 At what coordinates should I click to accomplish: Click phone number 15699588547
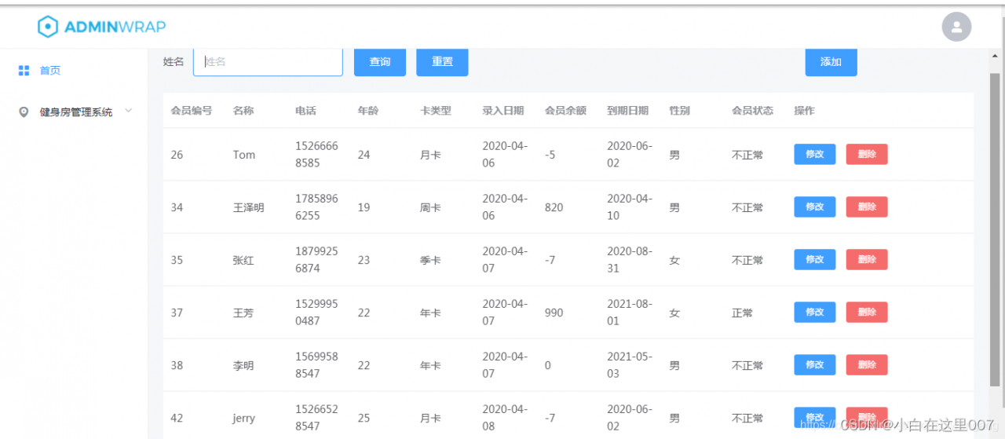click(316, 365)
